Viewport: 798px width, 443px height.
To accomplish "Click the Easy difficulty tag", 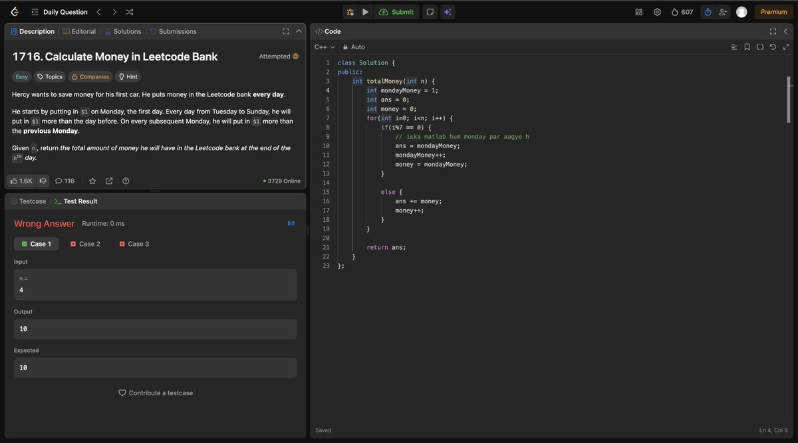I will coord(22,76).
